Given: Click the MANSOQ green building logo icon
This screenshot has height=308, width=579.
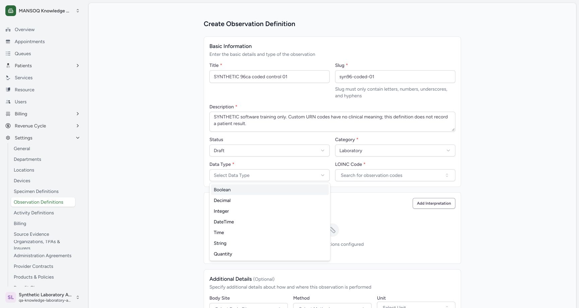Looking at the screenshot, I should pyautogui.click(x=11, y=11).
